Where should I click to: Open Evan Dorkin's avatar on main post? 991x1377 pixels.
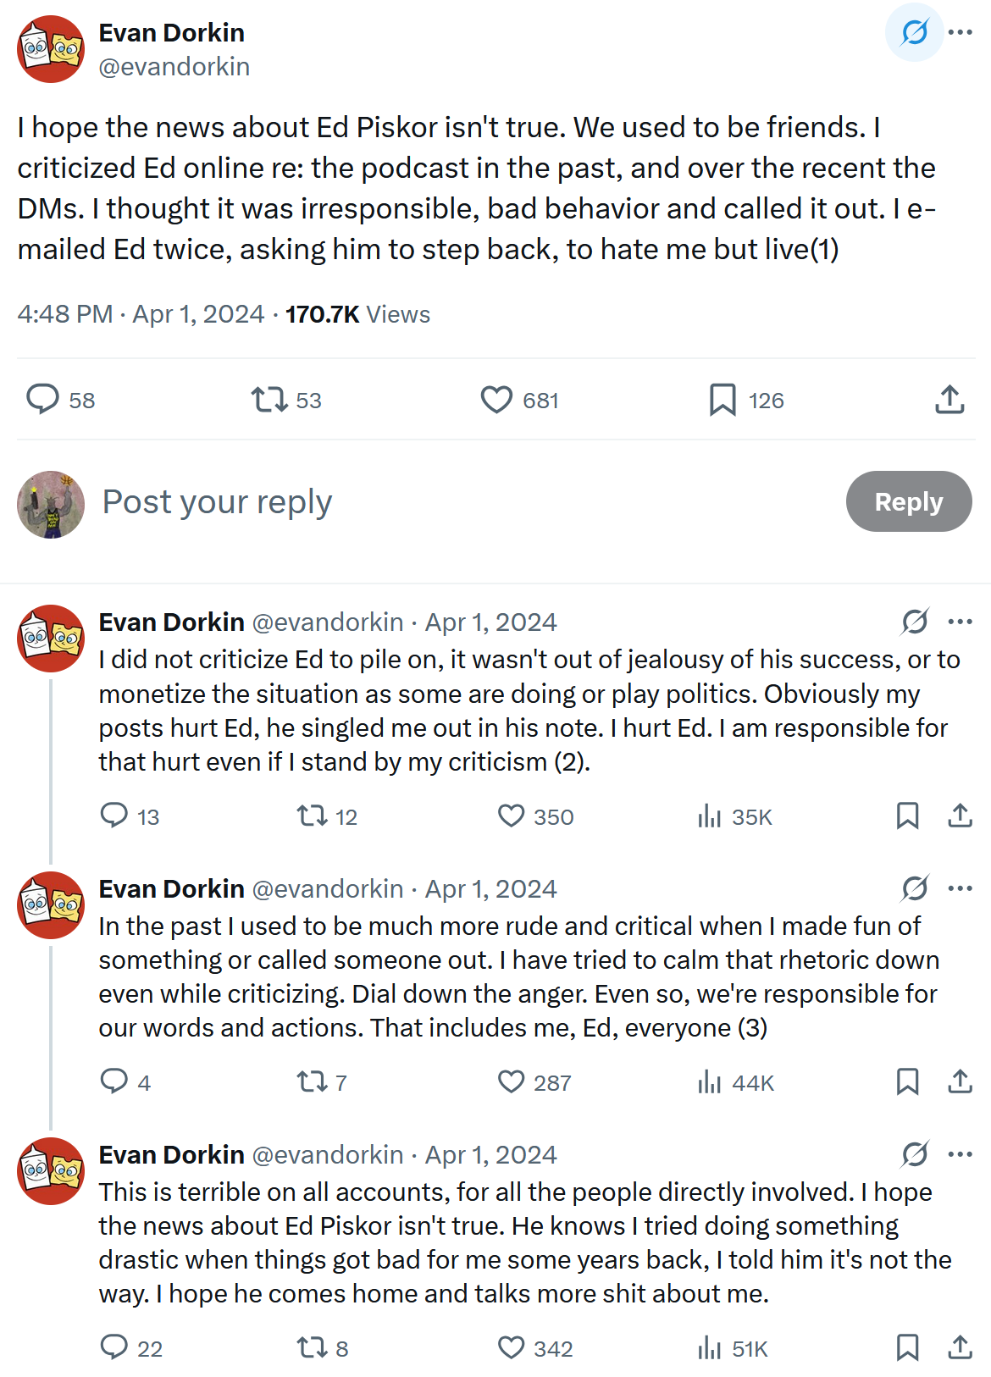[x=51, y=49]
